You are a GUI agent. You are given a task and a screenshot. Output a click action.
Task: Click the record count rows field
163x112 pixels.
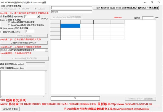[148, 18]
